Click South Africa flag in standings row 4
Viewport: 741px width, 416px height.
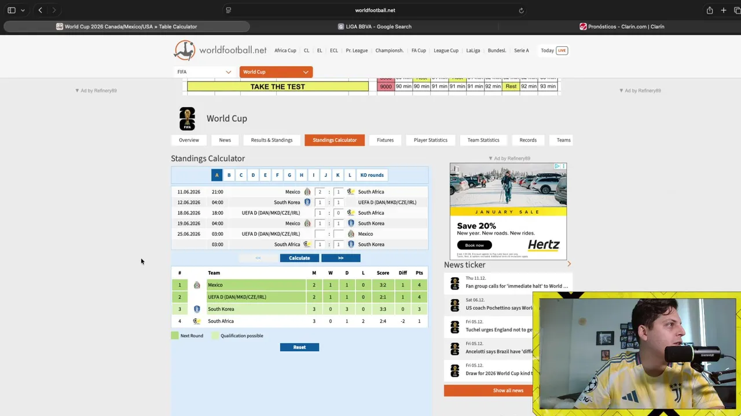(197, 321)
